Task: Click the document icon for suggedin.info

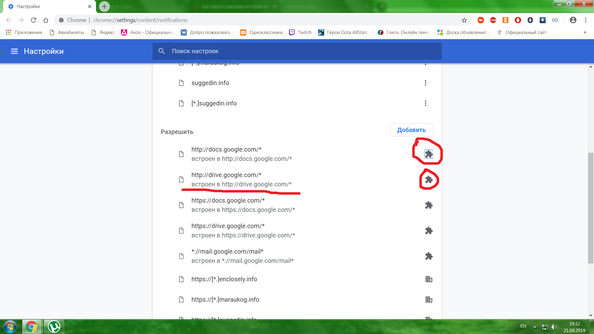Action: [181, 83]
